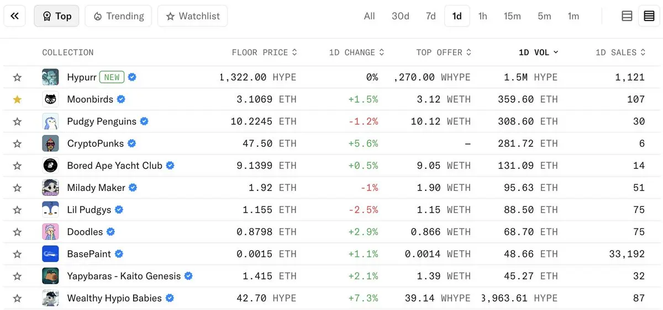Star Milady Maker collection
The image size is (663, 310).
[17, 188]
